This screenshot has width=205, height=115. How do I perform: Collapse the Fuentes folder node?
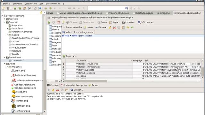[5, 22]
